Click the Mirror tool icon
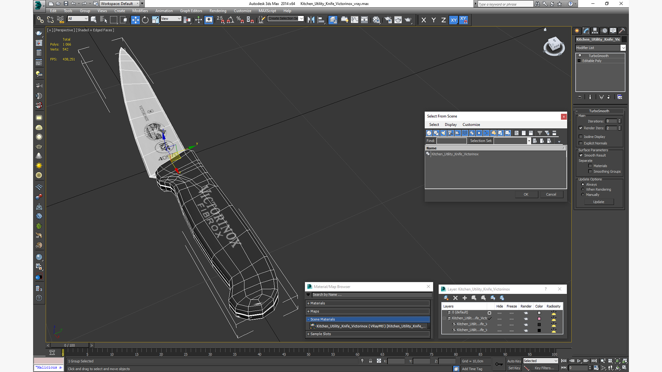Image resolution: width=662 pixels, height=372 pixels. (x=311, y=20)
